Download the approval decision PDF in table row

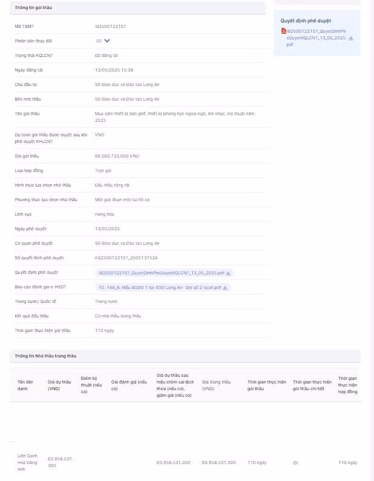[228, 273]
